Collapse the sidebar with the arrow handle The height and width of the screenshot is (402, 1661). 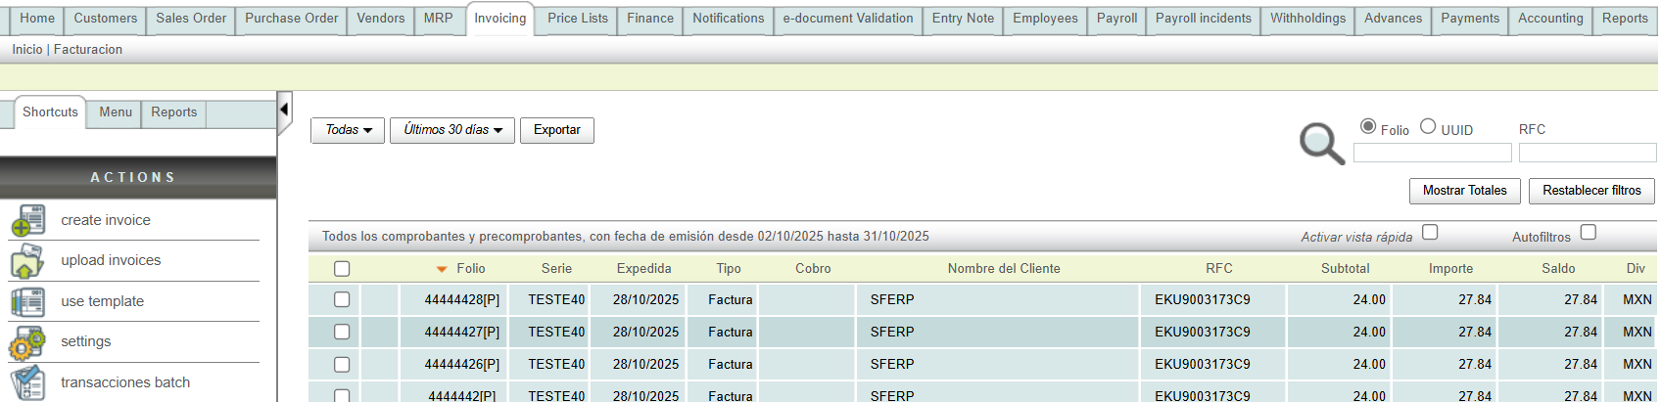pyautogui.click(x=284, y=109)
